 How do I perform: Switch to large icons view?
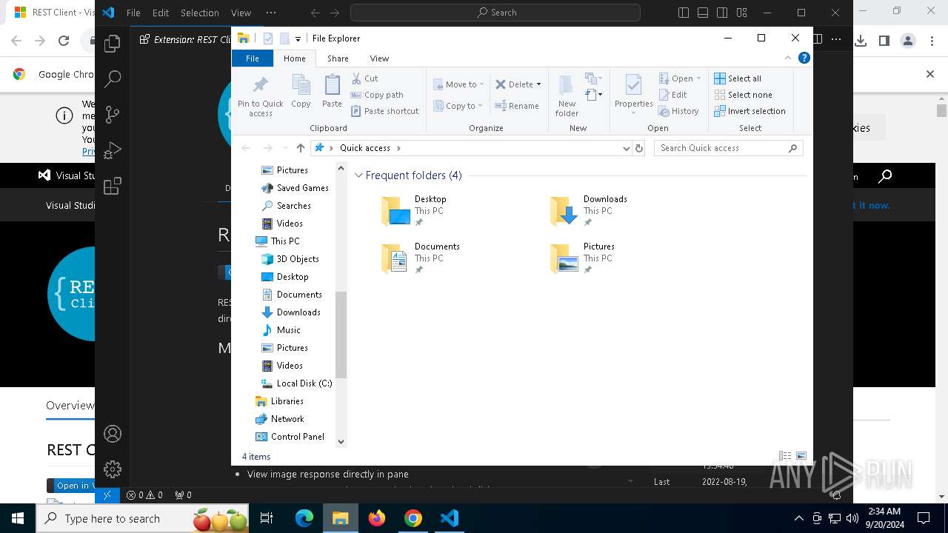point(801,456)
